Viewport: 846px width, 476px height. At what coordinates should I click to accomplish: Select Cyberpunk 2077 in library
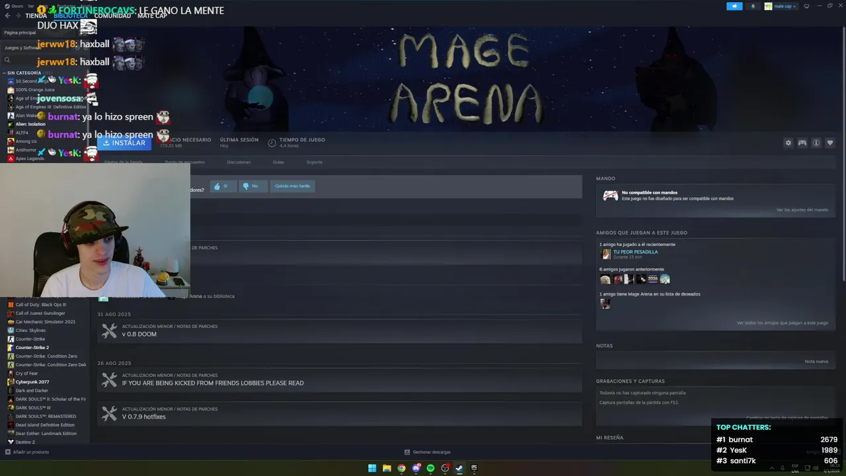pyautogui.click(x=32, y=382)
